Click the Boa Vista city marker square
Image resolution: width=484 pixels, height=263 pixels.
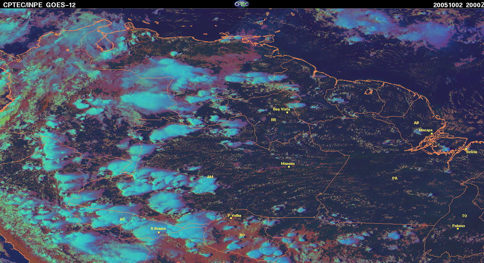pyautogui.click(x=287, y=112)
